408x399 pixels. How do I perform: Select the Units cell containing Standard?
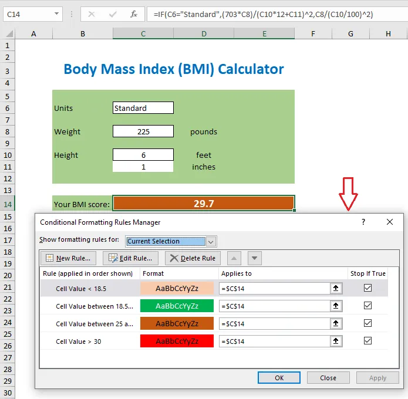143,108
